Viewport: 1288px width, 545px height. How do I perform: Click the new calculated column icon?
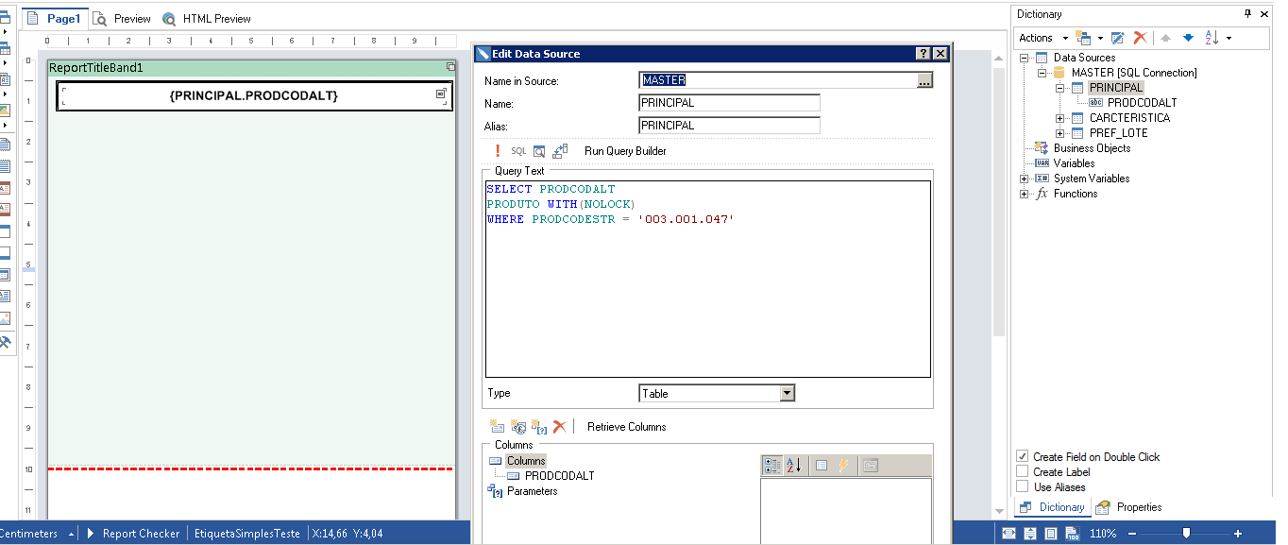click(x=517, y=427)
